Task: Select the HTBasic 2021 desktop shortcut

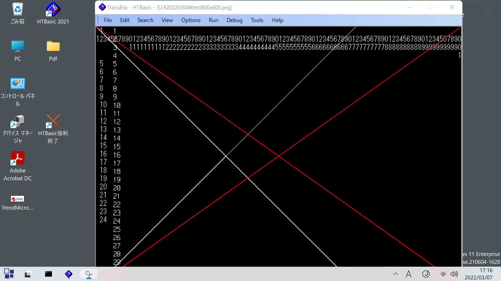Action: (x=53, y=14)
